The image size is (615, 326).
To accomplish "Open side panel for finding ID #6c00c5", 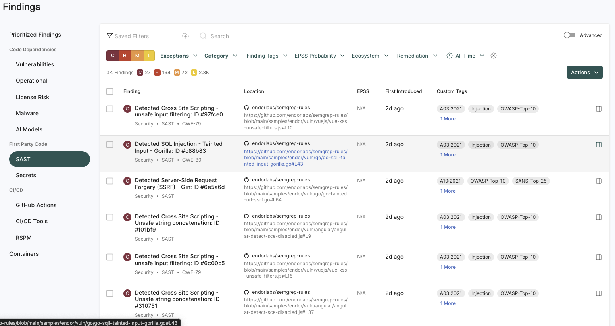I will pos(599,257).
